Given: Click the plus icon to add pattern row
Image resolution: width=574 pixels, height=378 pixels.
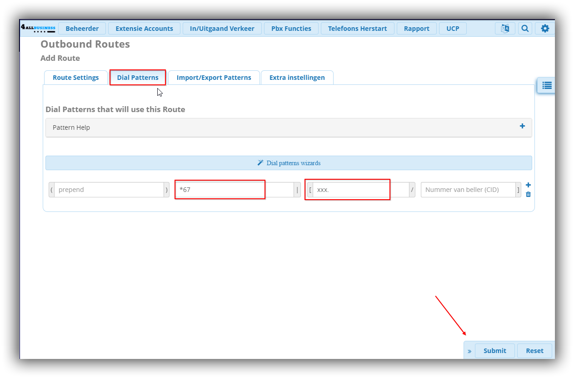Looking at the screenshot, I should tap(528, 185).
